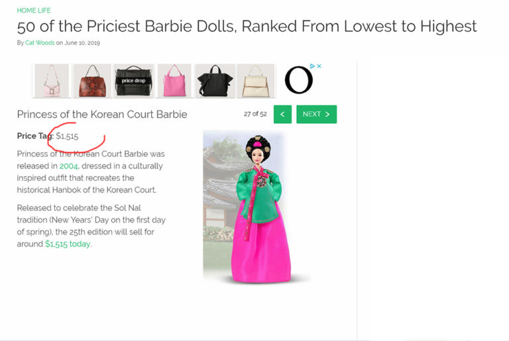Click the AdChoices triangle icon
The image size is (509, 341).
point(313,66)
